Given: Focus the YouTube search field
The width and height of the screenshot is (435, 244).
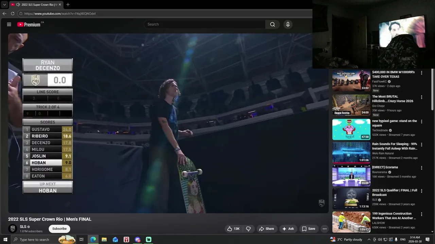Looking at the screenshot, I should tap(205, 24).
